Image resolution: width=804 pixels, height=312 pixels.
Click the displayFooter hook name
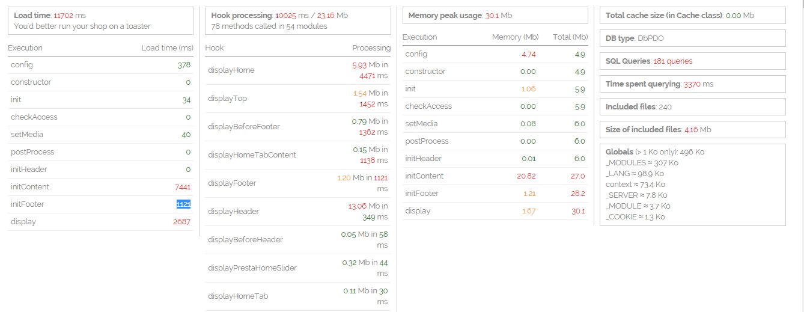pos(232,183)
